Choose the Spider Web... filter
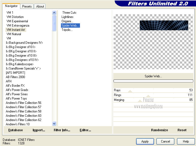This screenshot has height=146, width=196. point(70,25)
